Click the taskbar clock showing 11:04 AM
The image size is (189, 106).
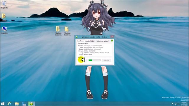click(184, 104)
